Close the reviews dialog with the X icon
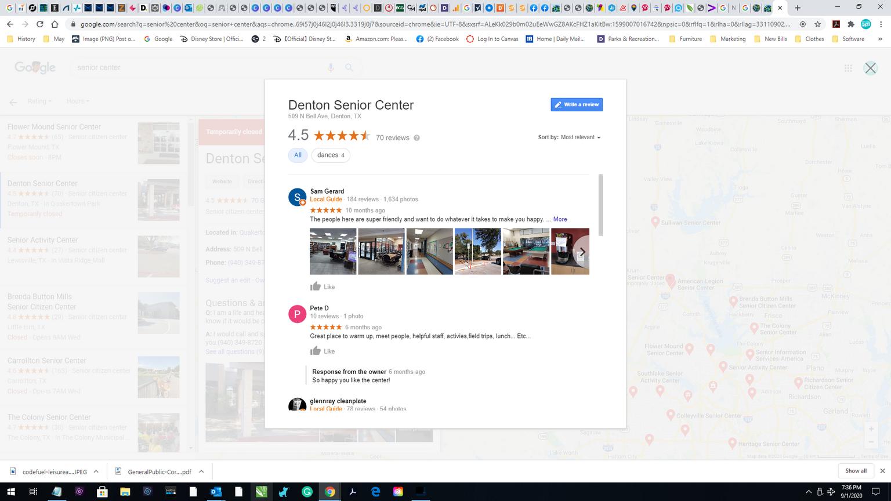Viewport: 891px width, 501px height. (x=870, y=68)
